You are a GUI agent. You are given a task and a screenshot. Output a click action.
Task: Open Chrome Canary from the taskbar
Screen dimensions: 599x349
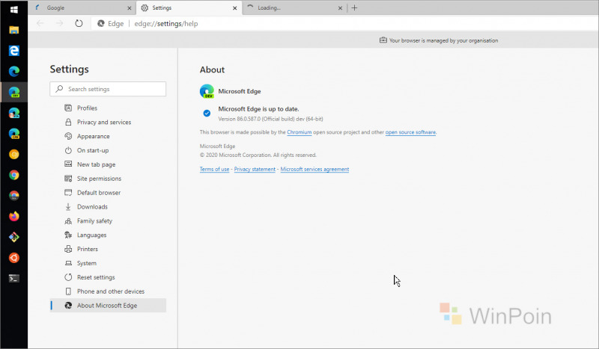tap(14, 154)
